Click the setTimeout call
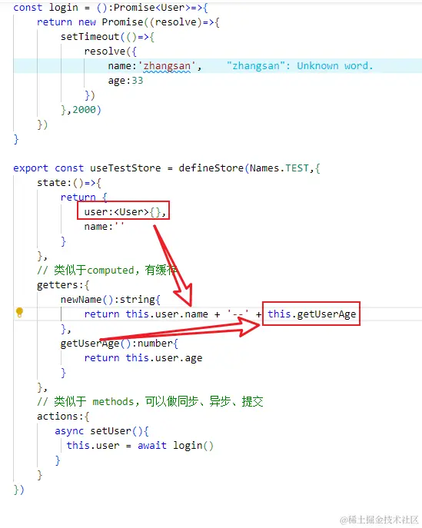The height and width of the screenshot is (528, 422). pyautogui.click(x=90, y=36)
